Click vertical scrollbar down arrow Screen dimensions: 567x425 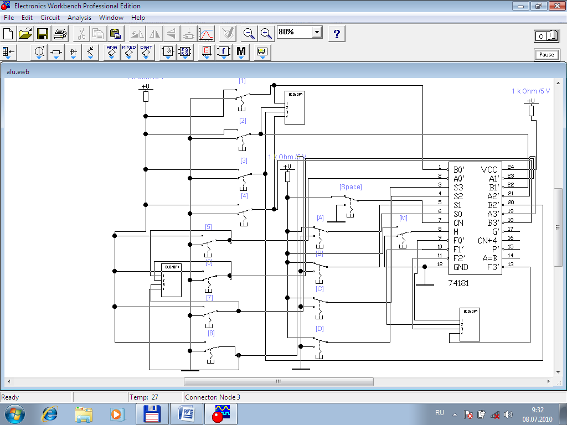coord(557,372)
